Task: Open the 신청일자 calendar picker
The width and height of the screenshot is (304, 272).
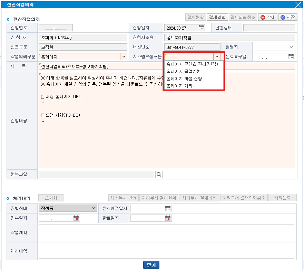Action: click(x=202, y=28)
